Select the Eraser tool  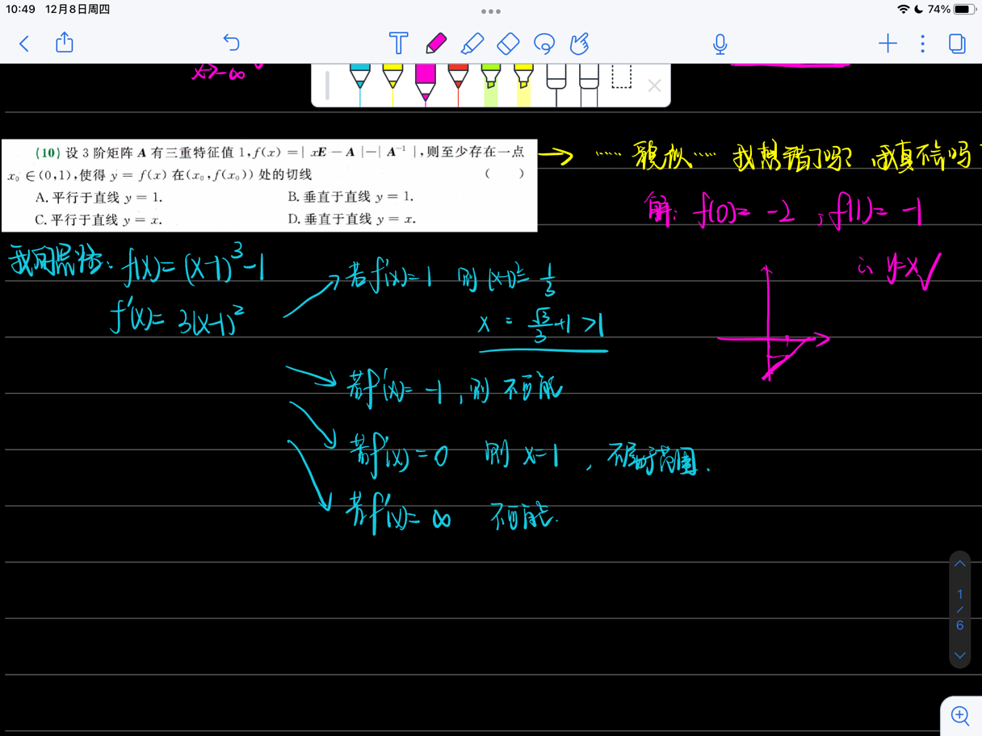tap(508, 44)
